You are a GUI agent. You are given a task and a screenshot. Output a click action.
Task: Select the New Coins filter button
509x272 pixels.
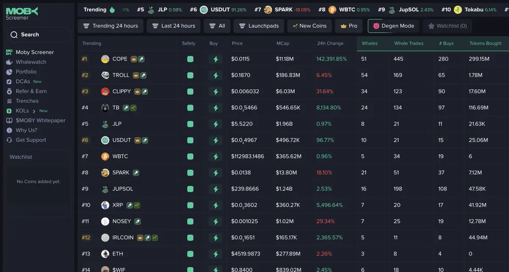tap(310, 26)
